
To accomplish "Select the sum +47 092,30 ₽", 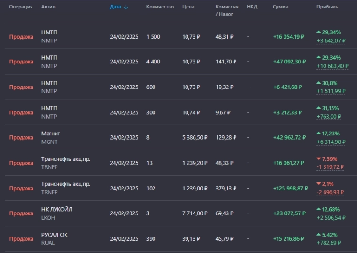I will click(x=289, y=62).
